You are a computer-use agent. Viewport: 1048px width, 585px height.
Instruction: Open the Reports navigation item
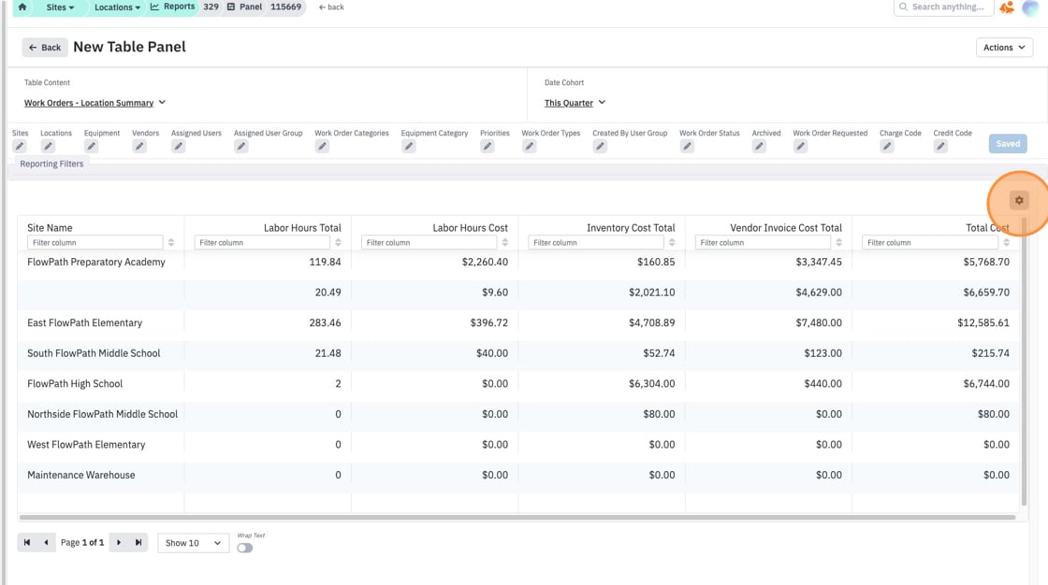[173, 7]
